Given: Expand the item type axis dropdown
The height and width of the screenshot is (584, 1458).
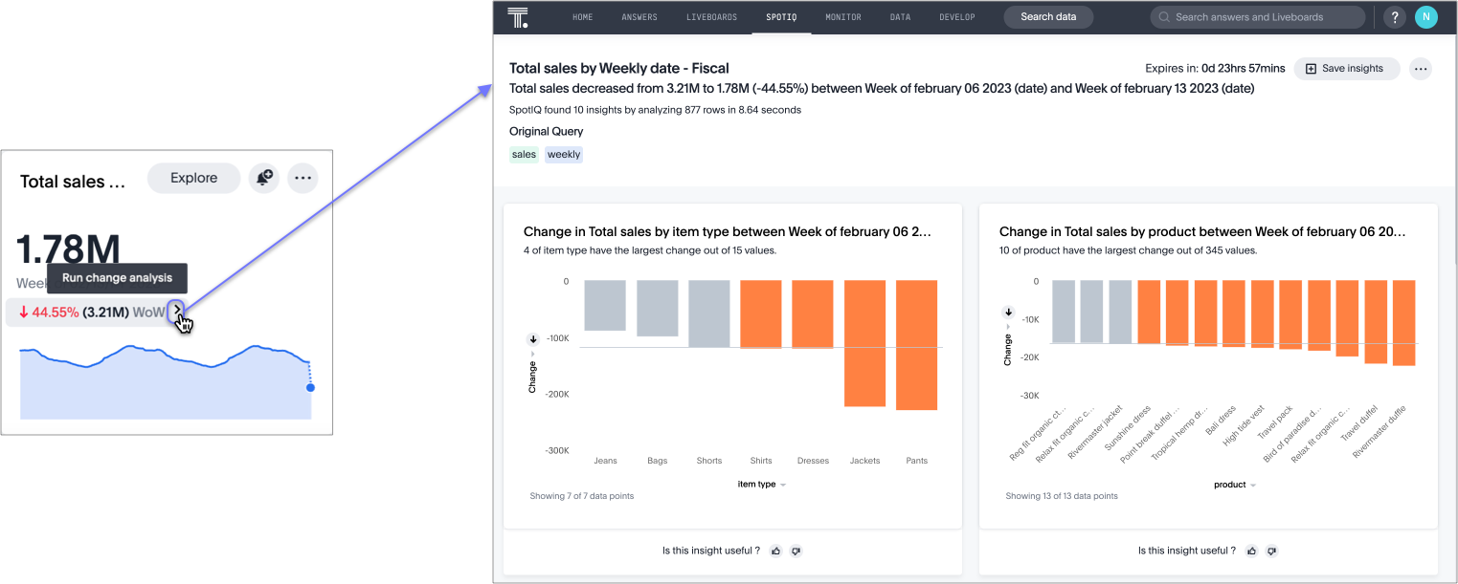Looking at the screenshot, I should coord(782,485).
